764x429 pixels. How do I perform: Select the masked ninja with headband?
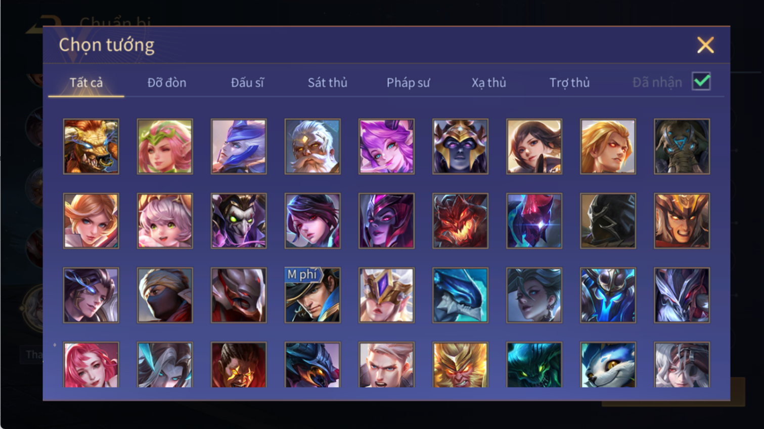165,295
